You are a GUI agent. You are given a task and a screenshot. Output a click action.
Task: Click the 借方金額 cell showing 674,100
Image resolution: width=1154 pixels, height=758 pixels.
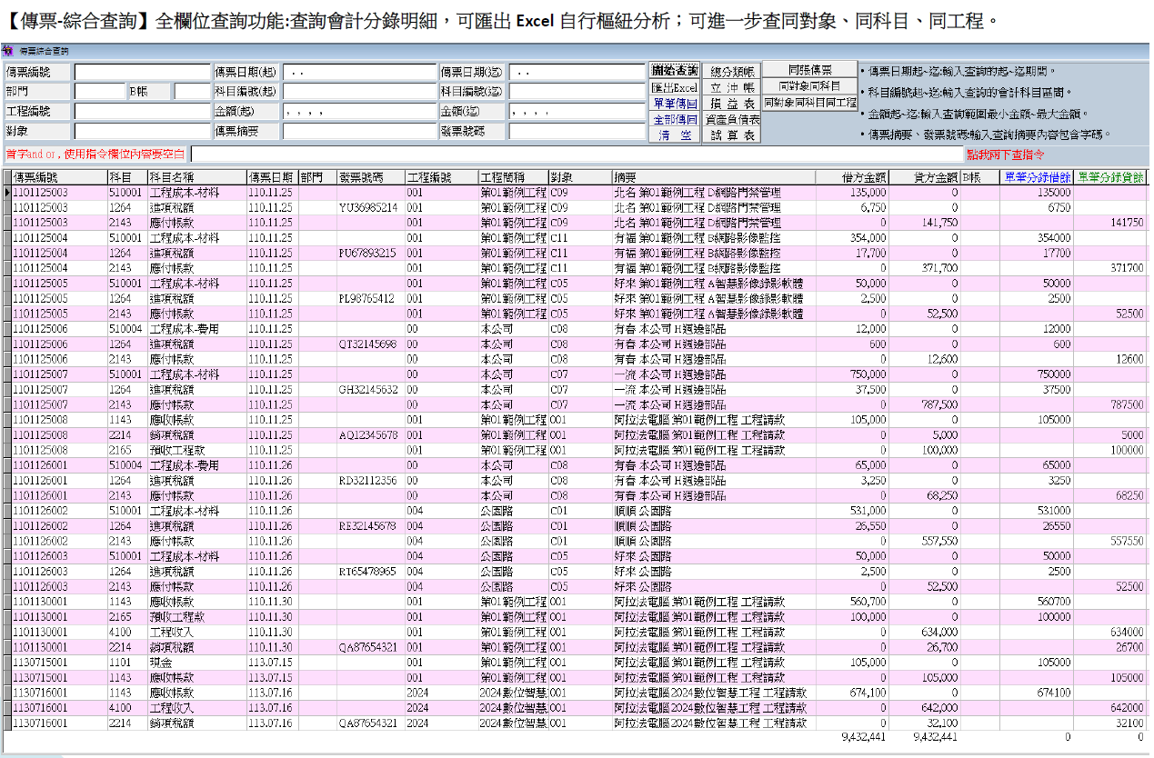tap(851, 693)
